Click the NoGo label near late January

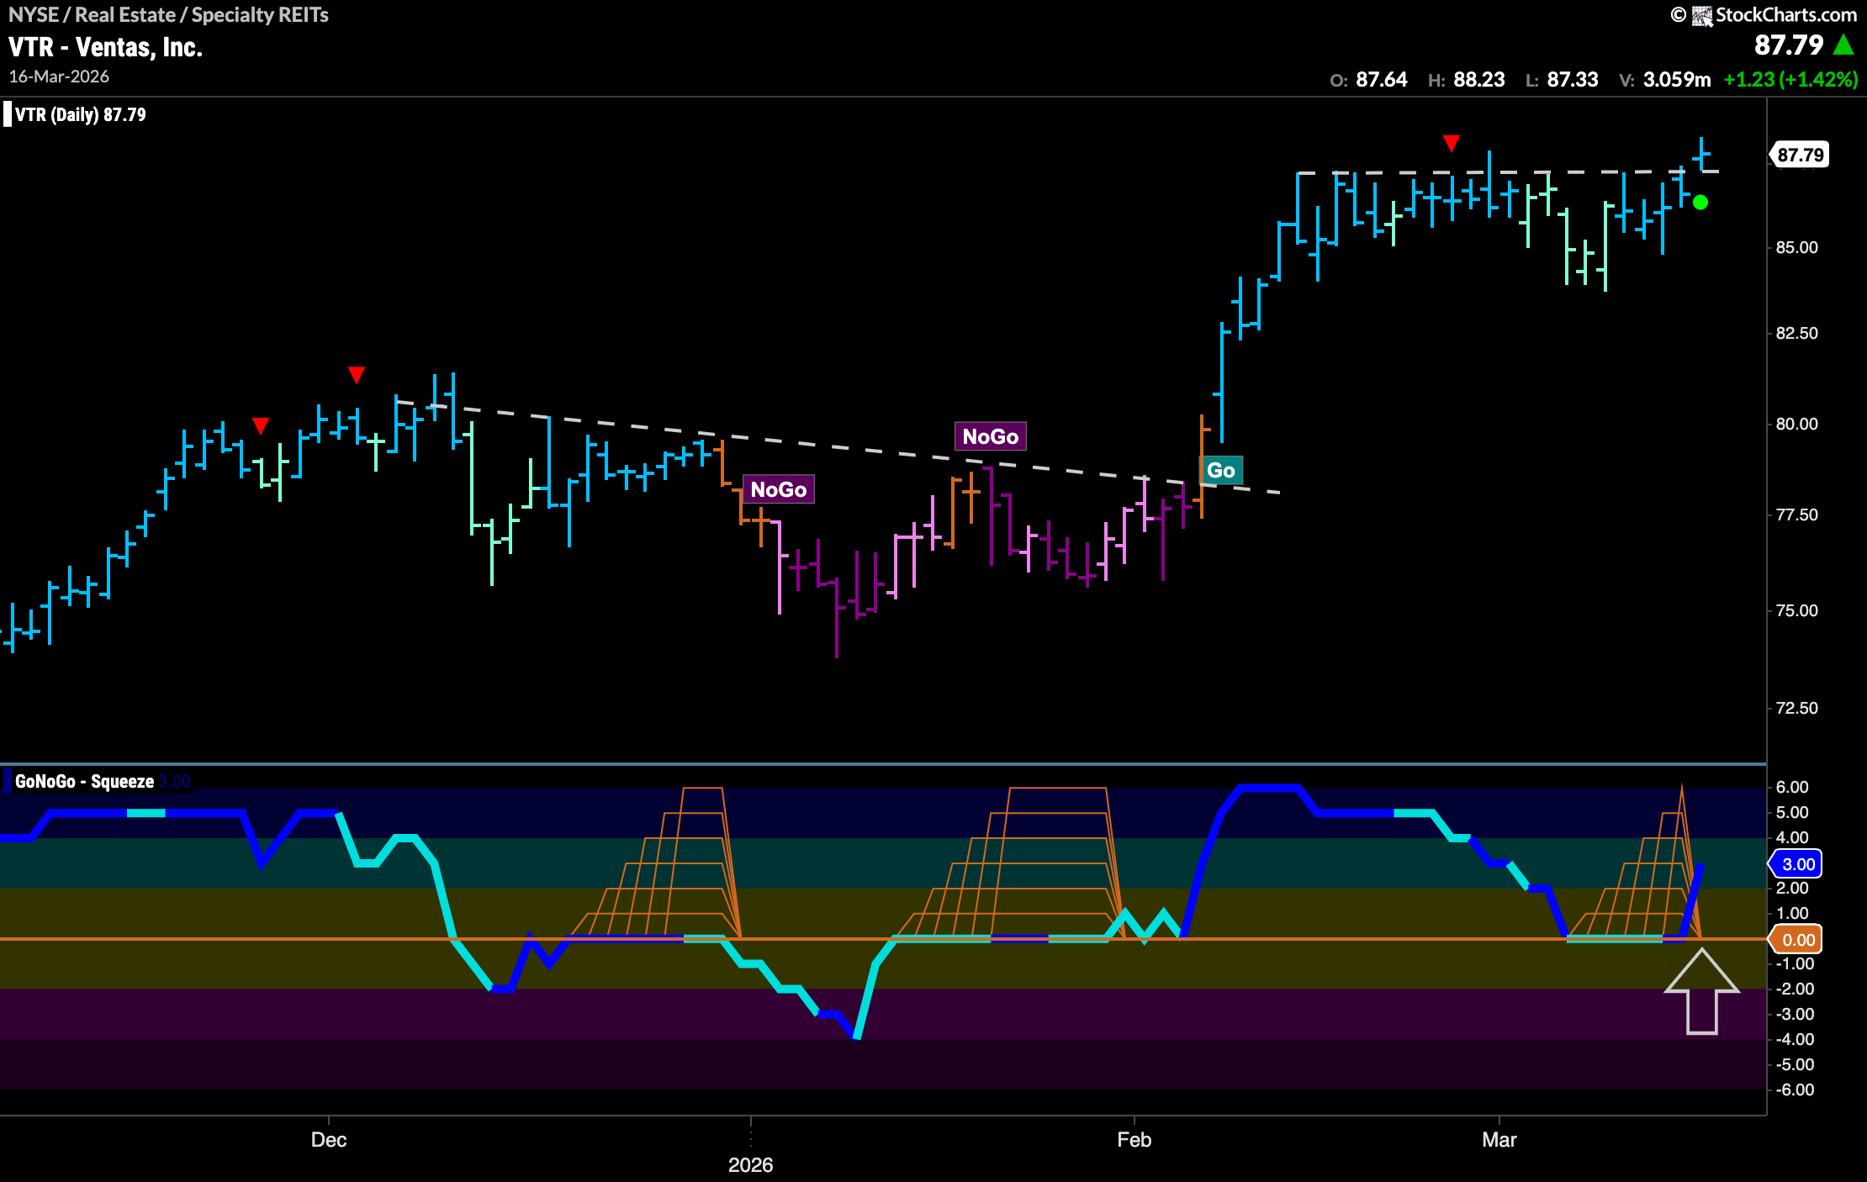point(991,436)
